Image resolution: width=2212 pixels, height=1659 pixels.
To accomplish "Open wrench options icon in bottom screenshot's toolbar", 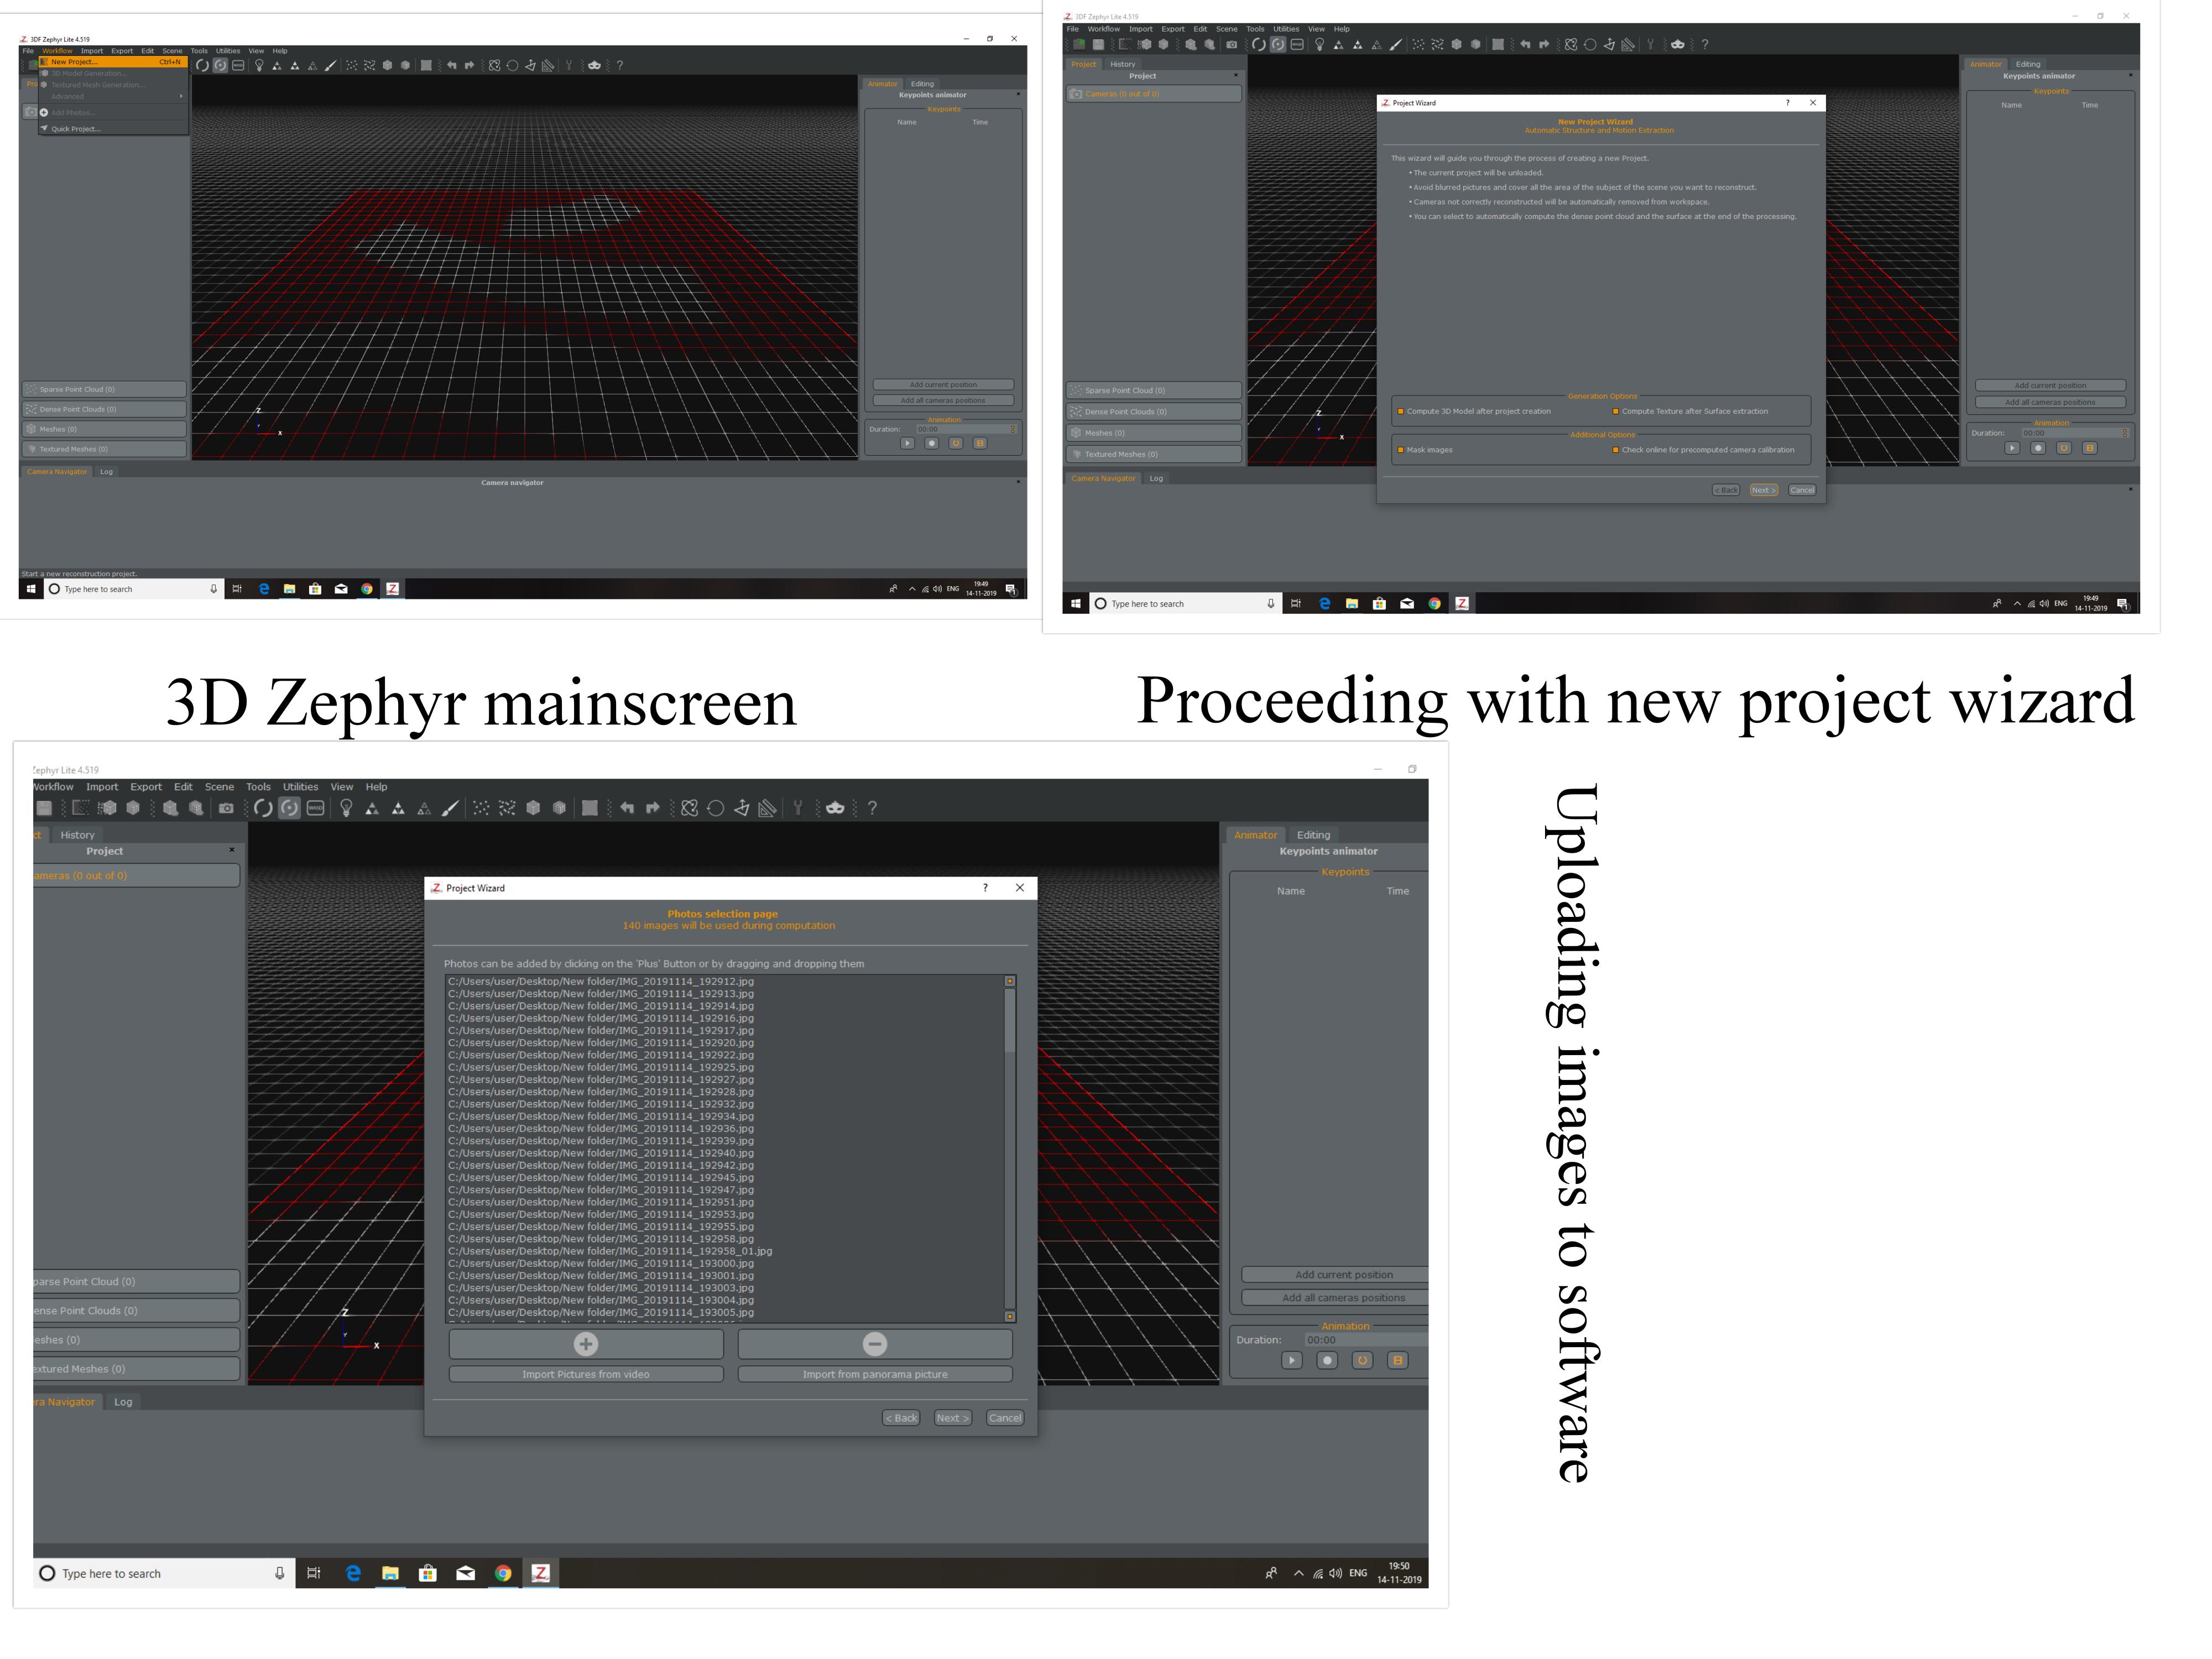I will (x=798, y=808).
